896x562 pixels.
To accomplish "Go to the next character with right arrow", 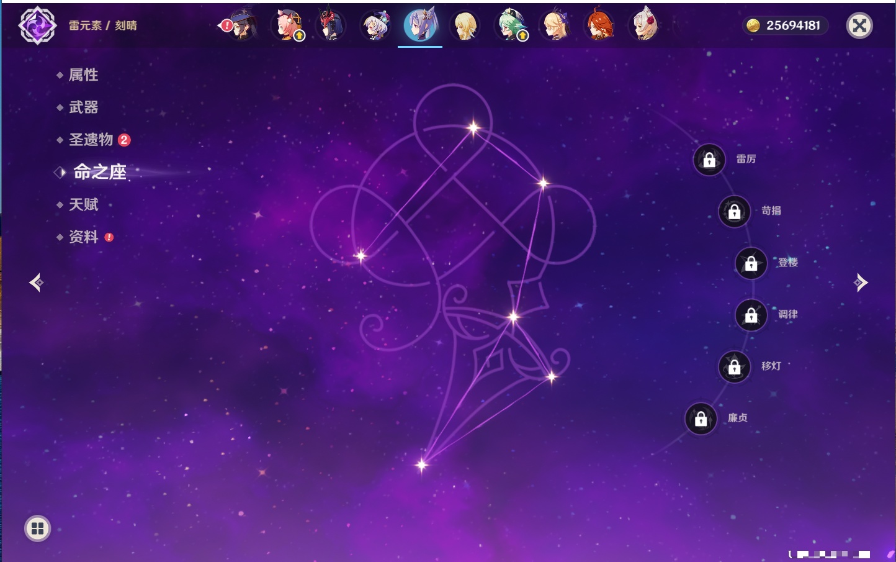I will tap(861, 283).
